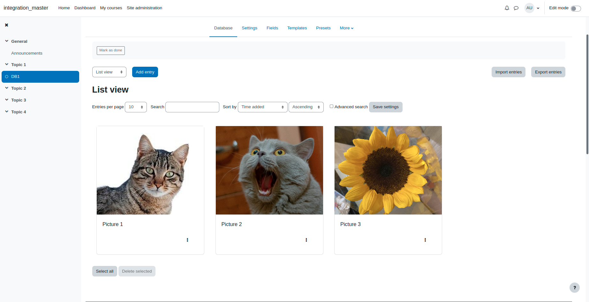Viewport: 589px width, 302px height.
Task: Switch to the Fields tab
Action: click(x=272, y=28)
